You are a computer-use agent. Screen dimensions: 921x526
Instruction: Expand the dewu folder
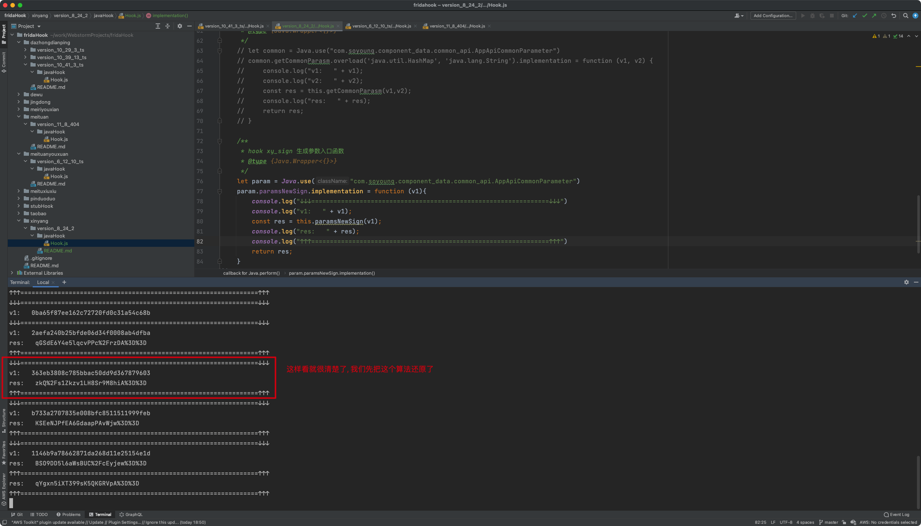(19, 94)
